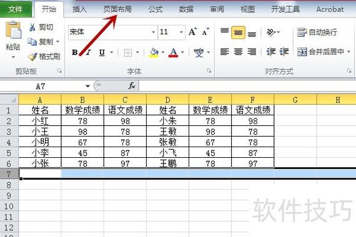Select the cell containing 张敏
The height and width of the screenshot is (237, 356).
point(167,142)
